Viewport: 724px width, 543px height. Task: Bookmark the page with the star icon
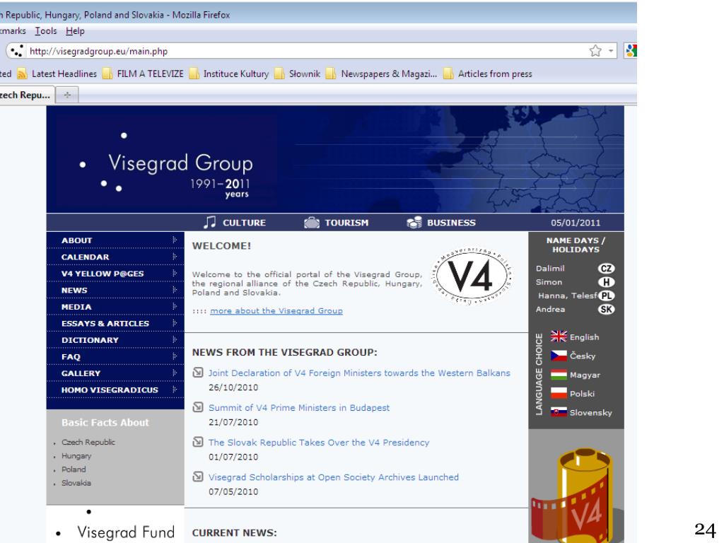click(595, 51)
